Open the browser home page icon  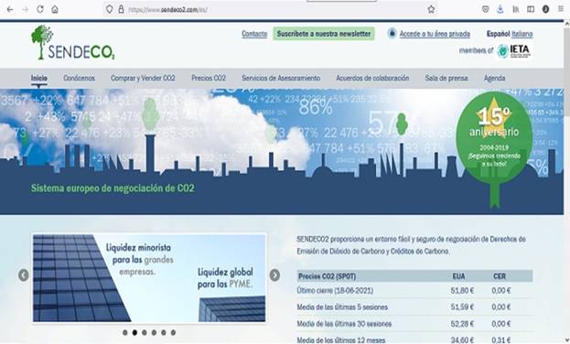tap(55, 9)
